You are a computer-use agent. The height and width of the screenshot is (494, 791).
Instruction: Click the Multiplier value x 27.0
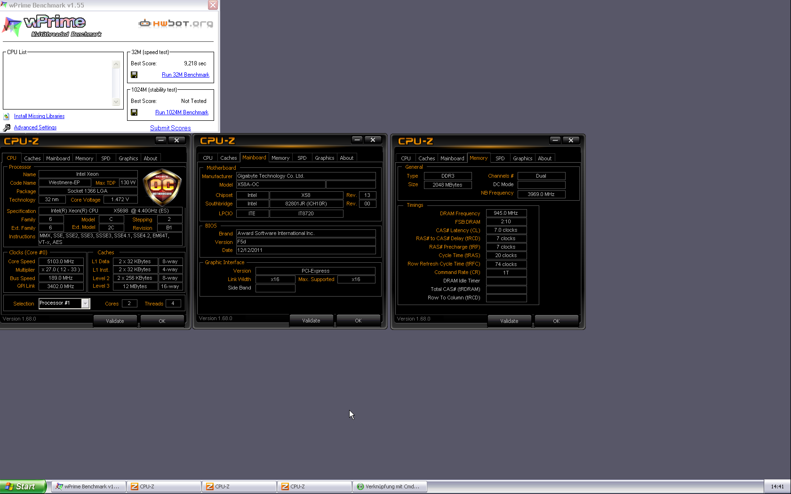click(61, 269)
